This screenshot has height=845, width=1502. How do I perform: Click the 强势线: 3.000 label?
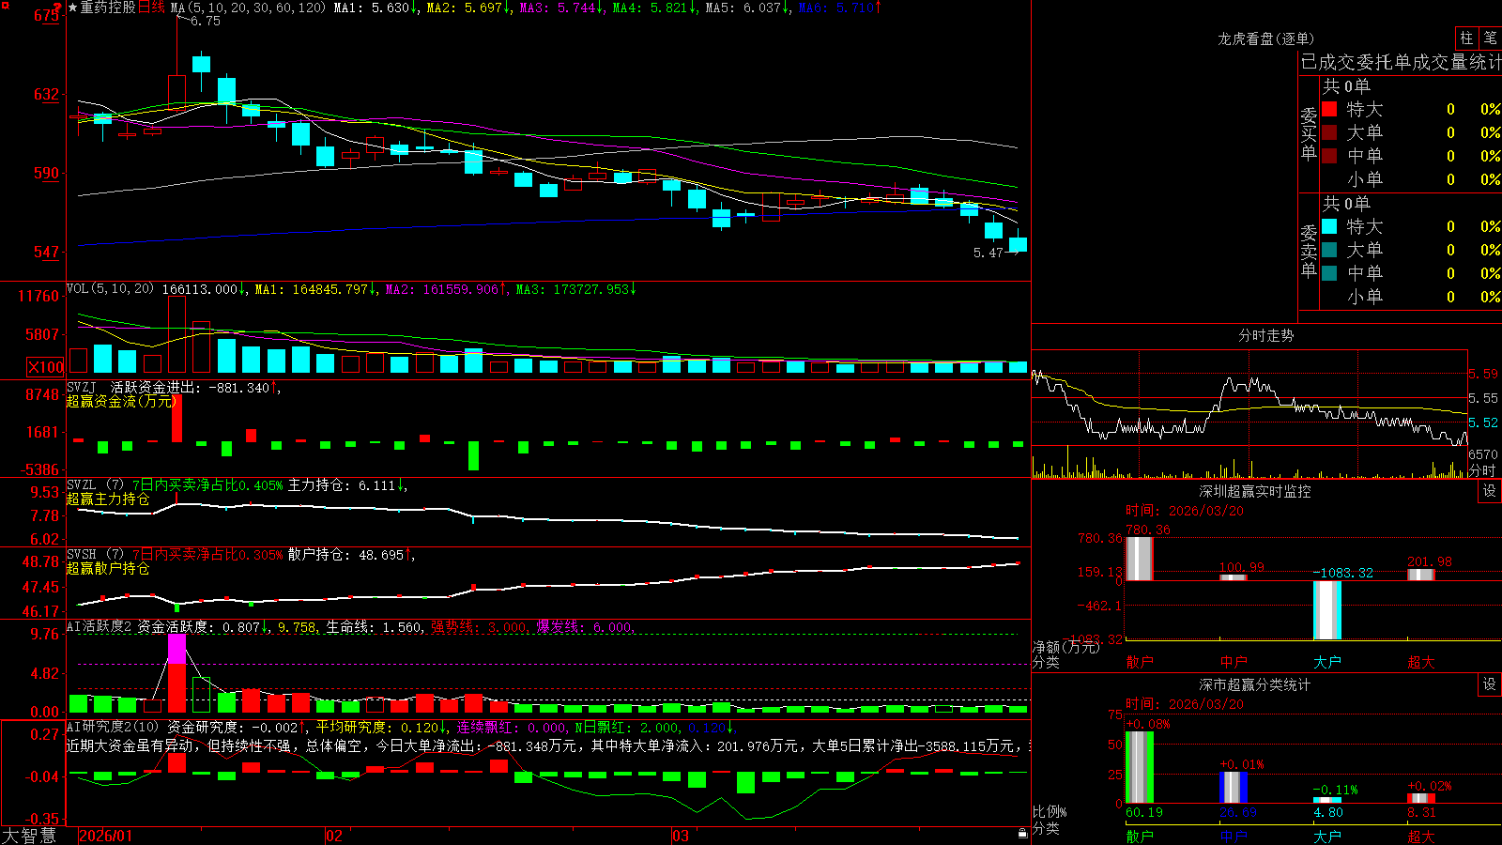click(x=479, y=627)
